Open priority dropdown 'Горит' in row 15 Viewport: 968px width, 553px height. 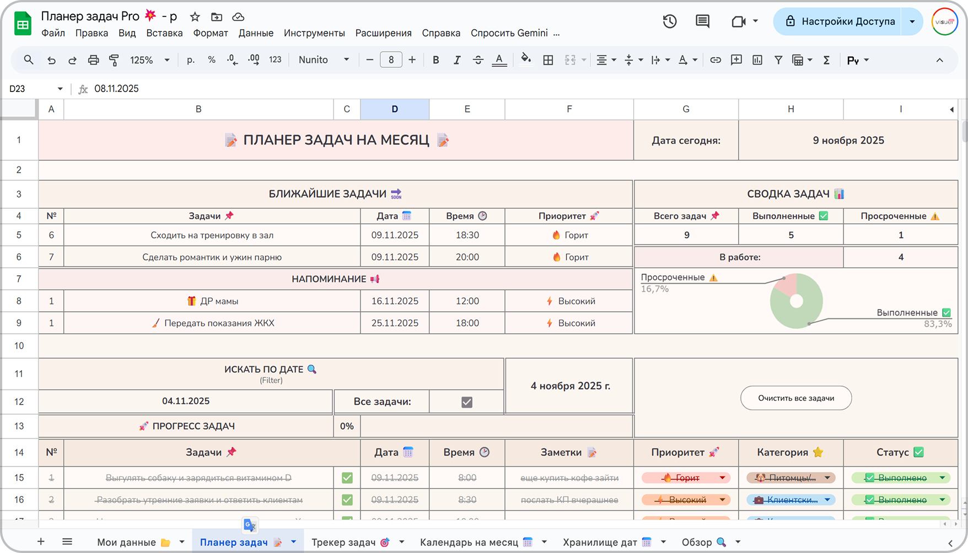[722, 478]
